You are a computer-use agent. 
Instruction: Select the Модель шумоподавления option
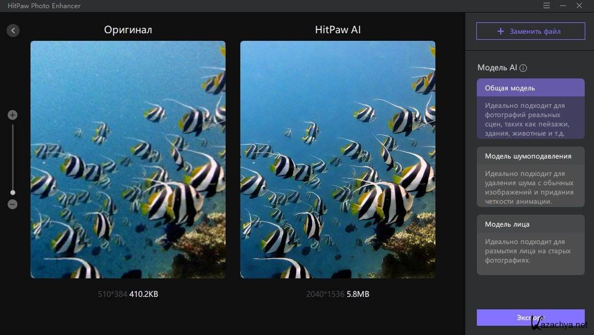click(530, 177)
